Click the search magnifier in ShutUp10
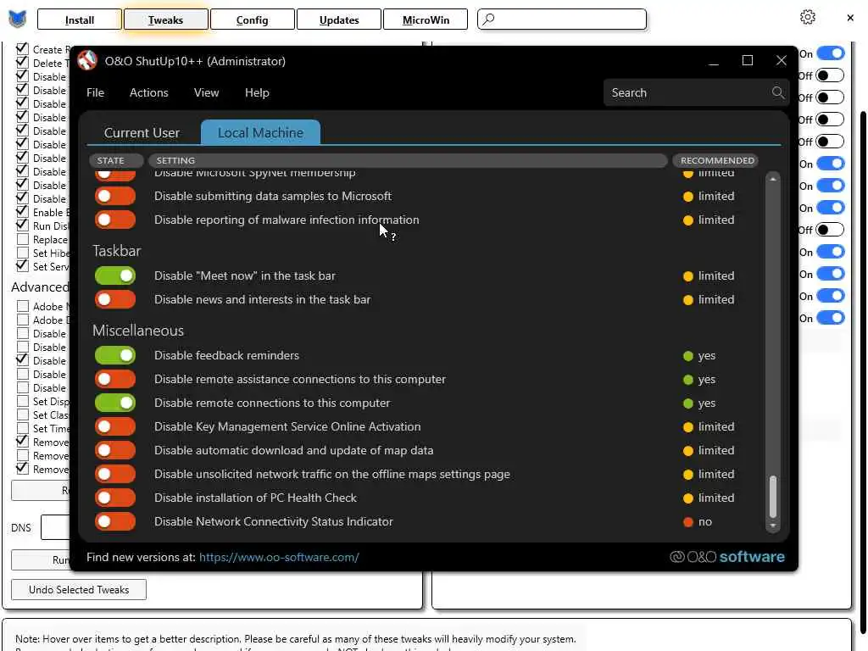This screenshot has width=868, height=651. coord(778,92)
